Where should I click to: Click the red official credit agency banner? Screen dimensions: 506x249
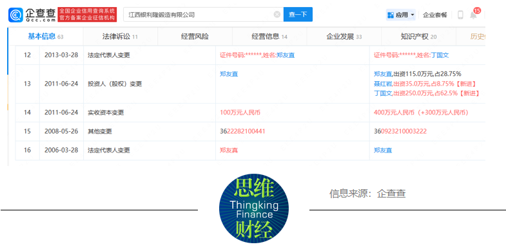click(x=87, y=15)
